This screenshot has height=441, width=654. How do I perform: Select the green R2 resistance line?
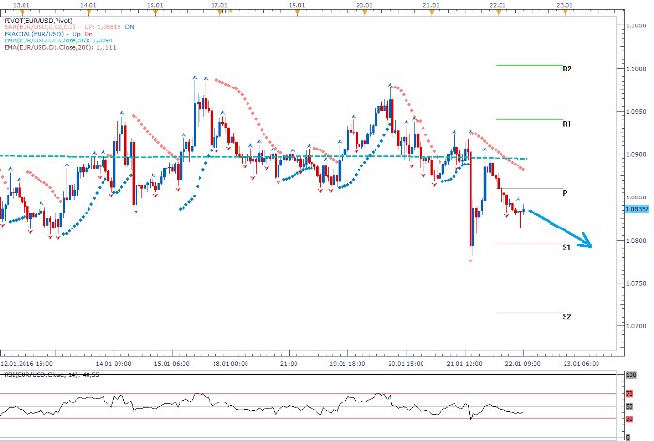(527, 65)
